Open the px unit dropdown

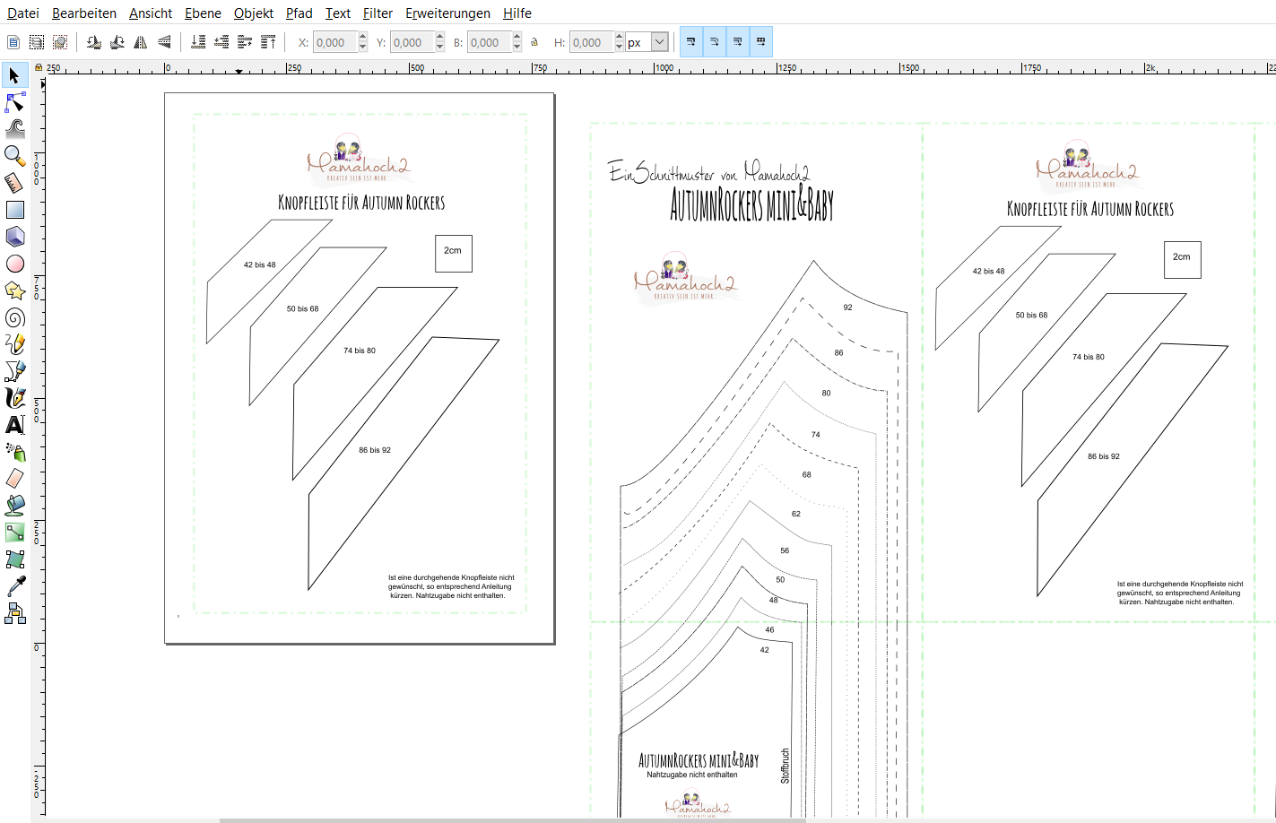click(659, 42)
